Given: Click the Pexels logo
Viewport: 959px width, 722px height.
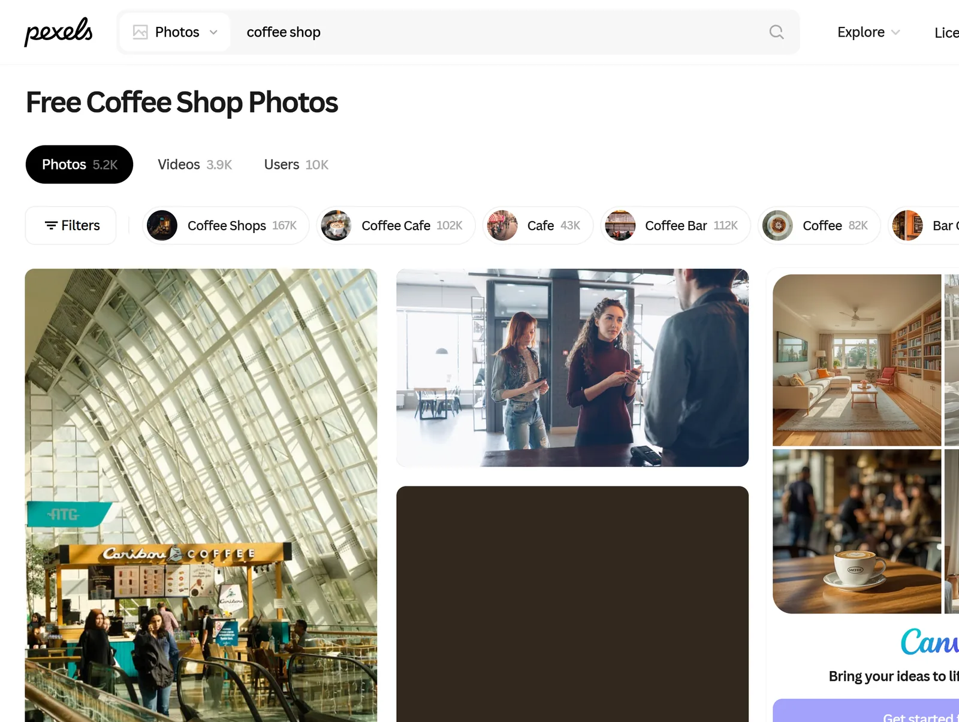Looking at the screenshot, I should 58,32.
